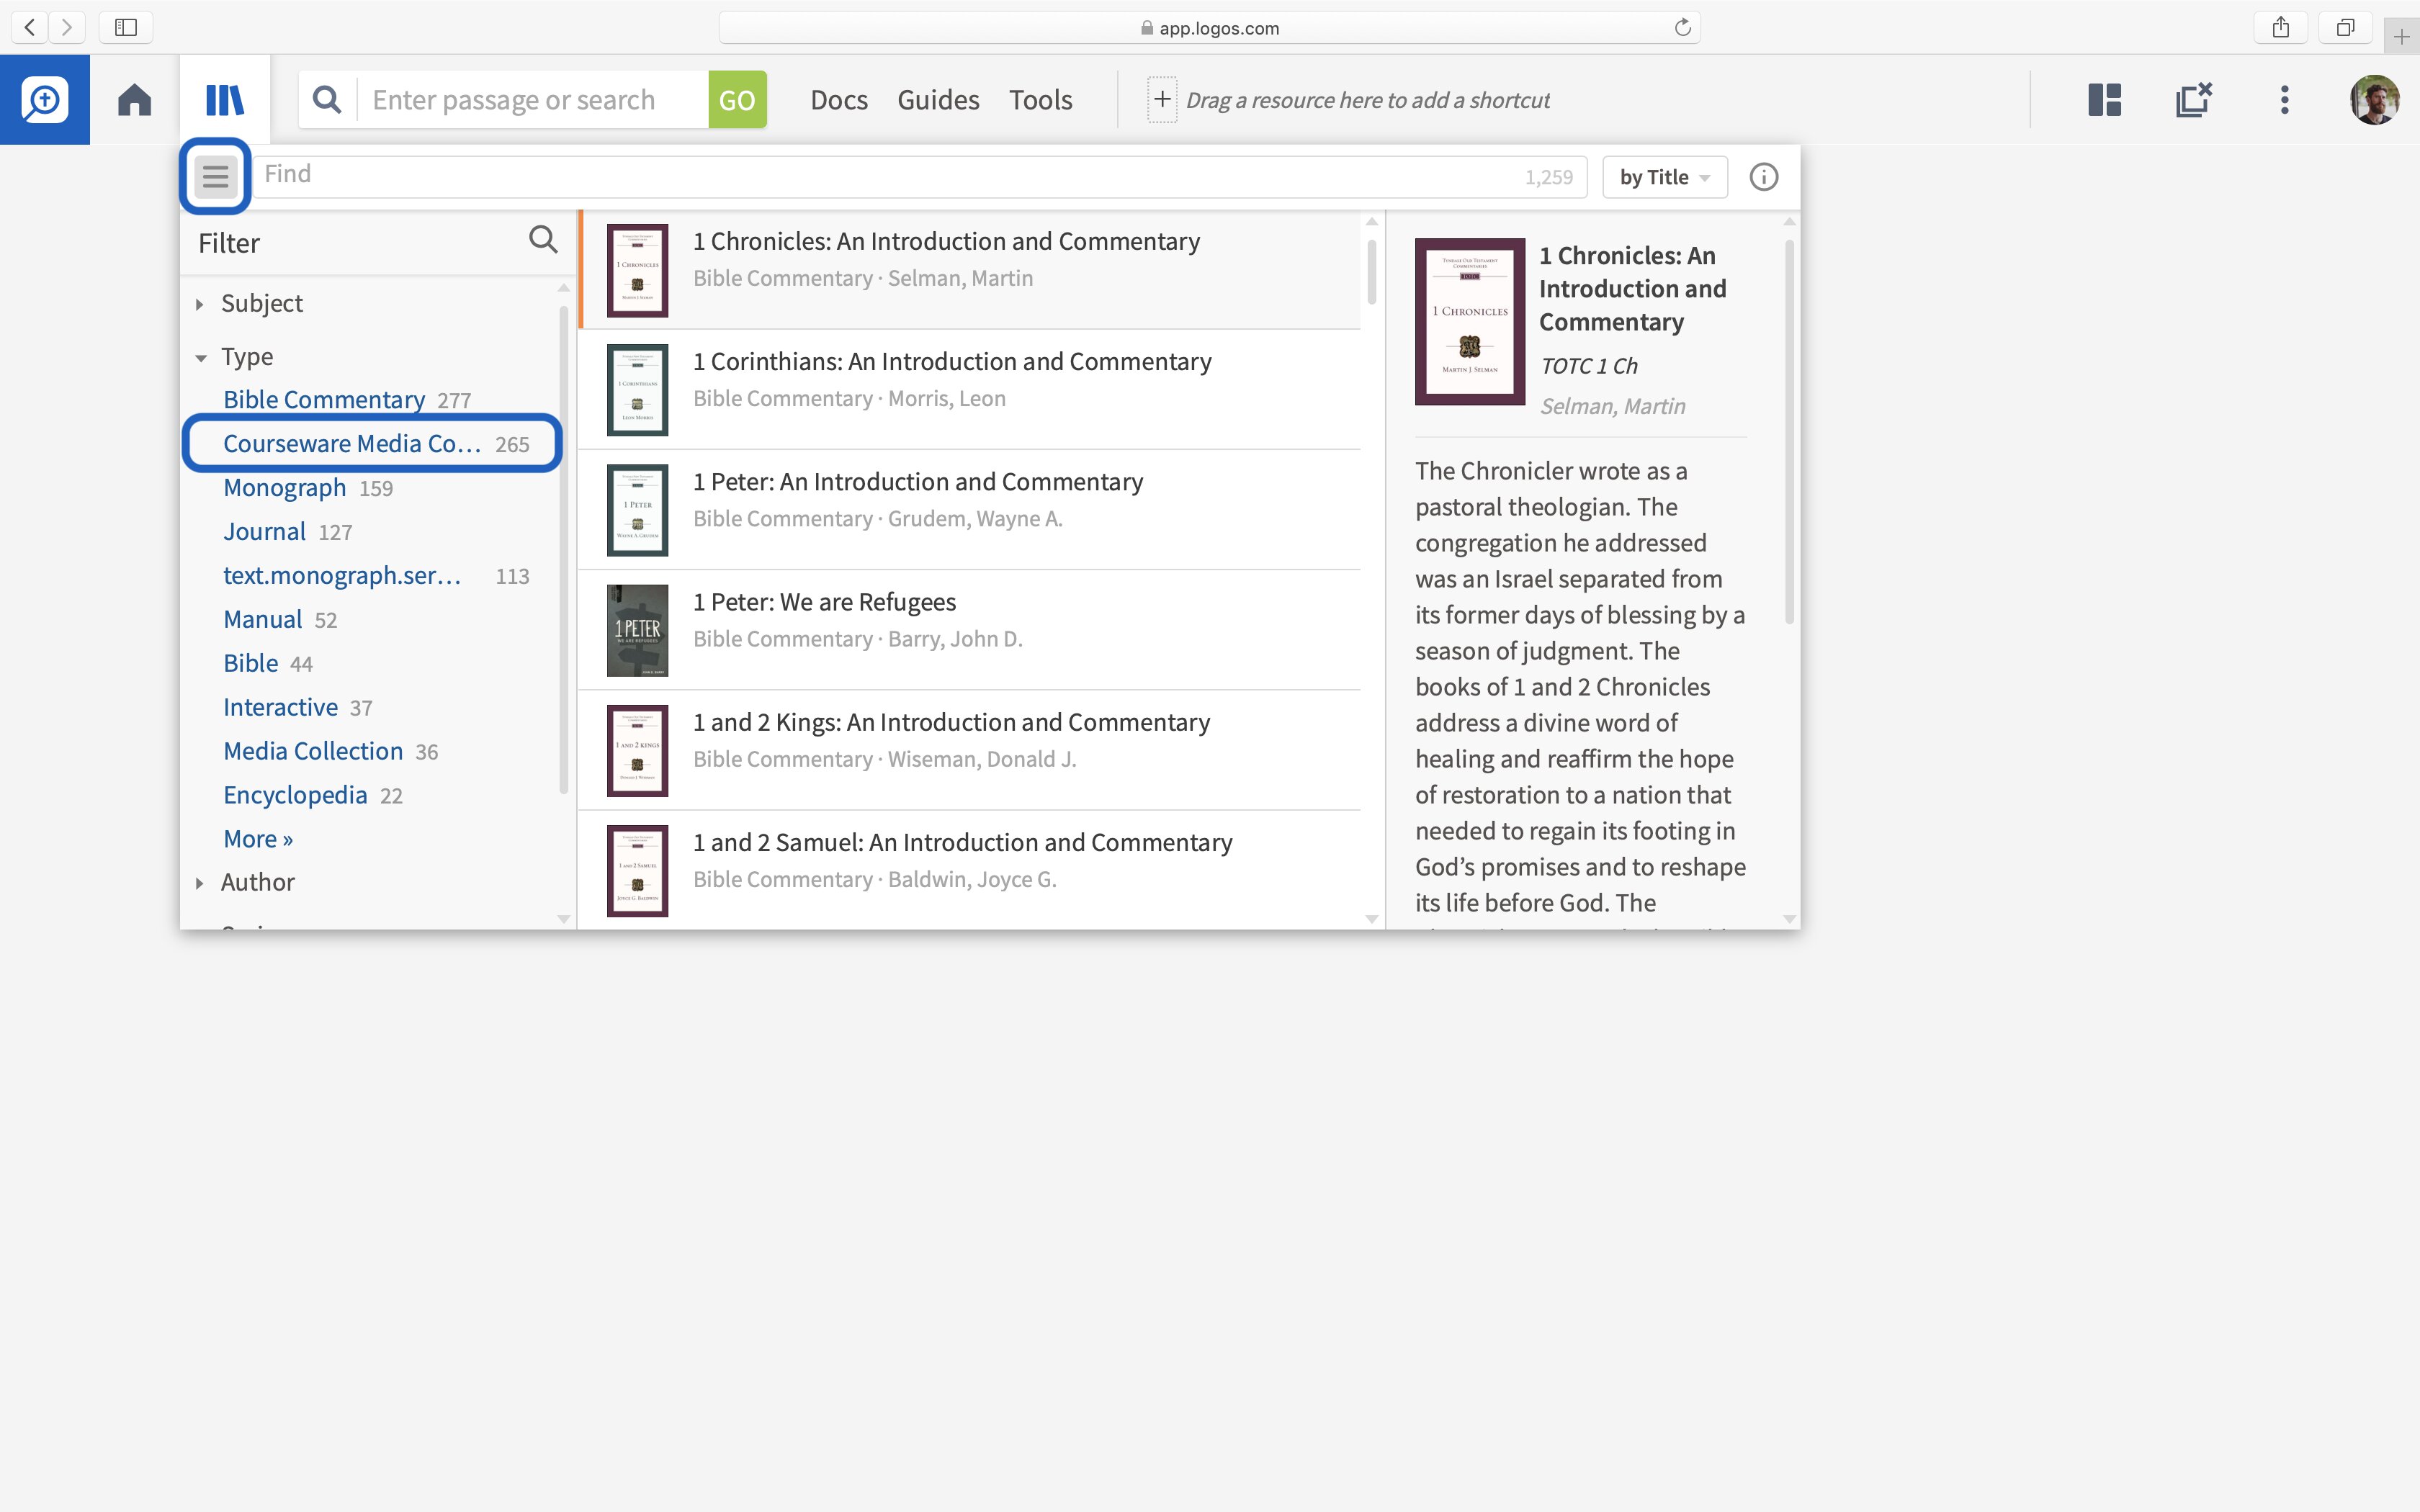The image size is (2420, 1512).
Task: Toggle the Safari sidebar button
Action: click(x=126, y=27)
